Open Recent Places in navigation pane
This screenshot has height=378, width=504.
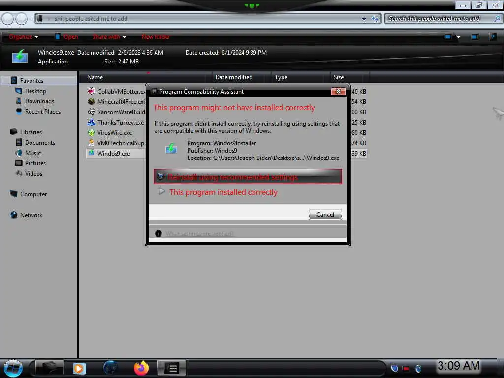43,112
